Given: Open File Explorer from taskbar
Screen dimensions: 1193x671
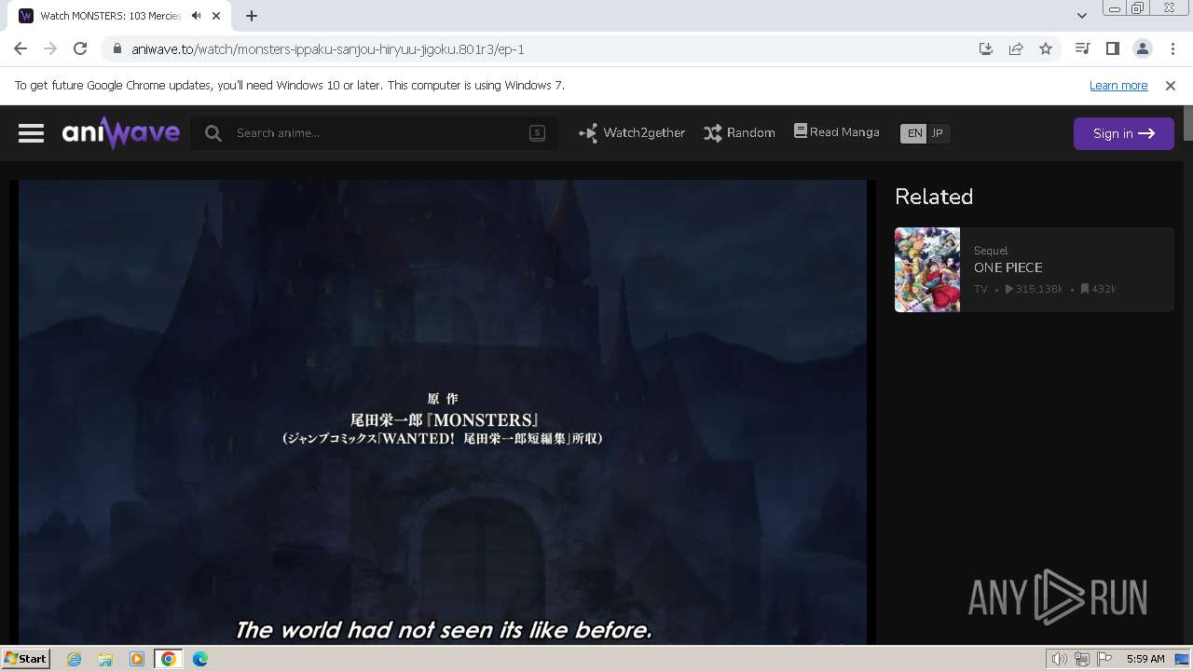Looking at the screenshot, I should (105, 659).
